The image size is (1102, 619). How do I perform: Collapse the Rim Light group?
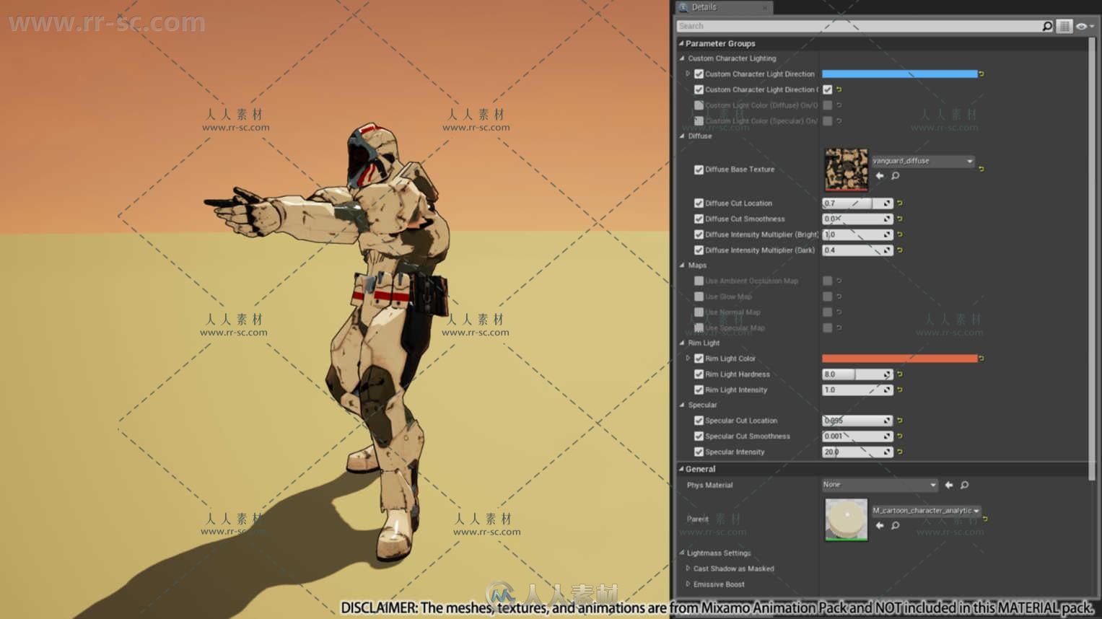682,343
